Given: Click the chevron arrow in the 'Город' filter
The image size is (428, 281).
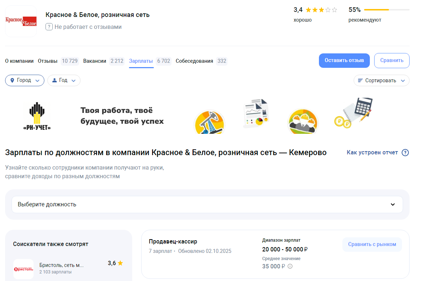Looking at the screenshot, I should 38,81.
